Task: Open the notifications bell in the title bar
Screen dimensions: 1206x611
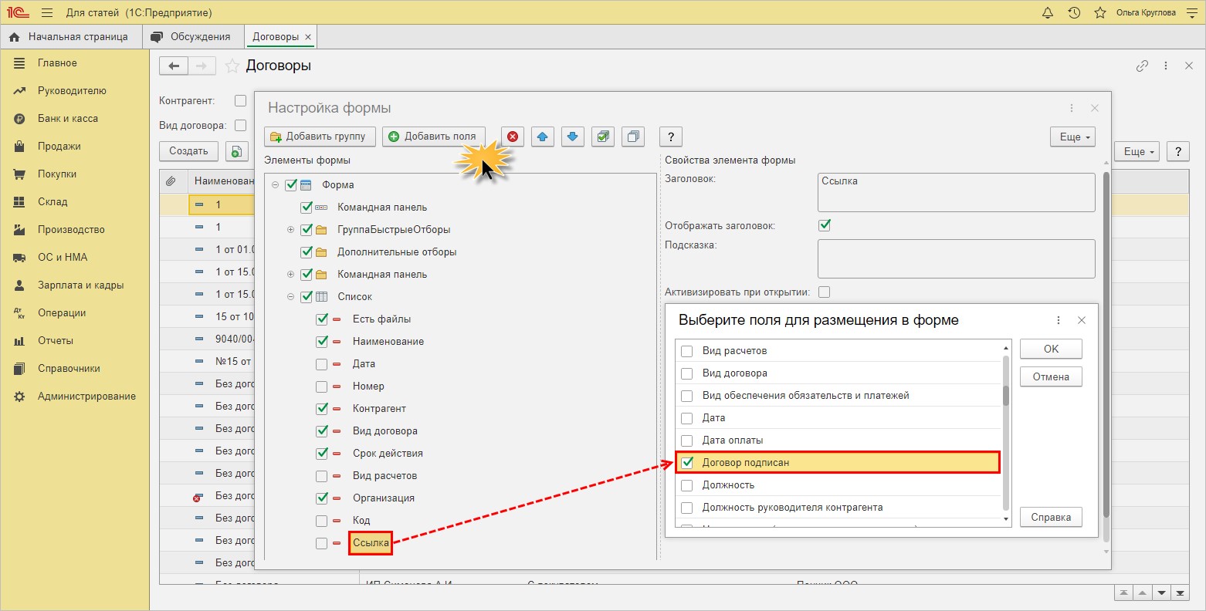Action: point(1048,13)
